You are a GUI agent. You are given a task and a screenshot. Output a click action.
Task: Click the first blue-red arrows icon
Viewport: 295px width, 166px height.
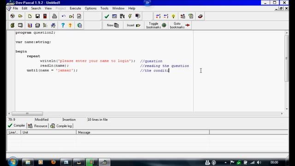click(x=158, y=16)
